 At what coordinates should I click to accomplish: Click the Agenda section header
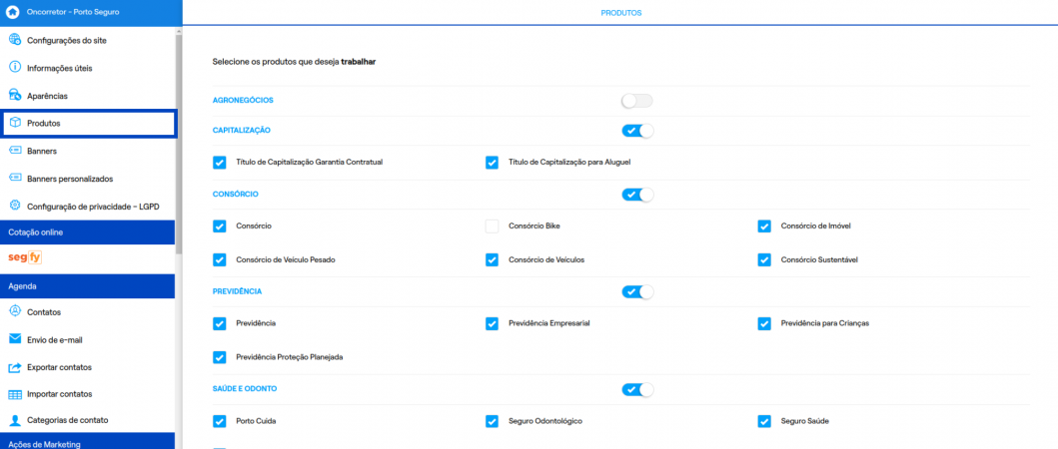pyautogui.click(x=88, y=285)
